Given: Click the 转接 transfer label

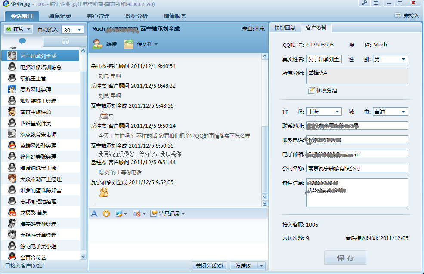Looking at the screenshot, I should tap(111, 44).
